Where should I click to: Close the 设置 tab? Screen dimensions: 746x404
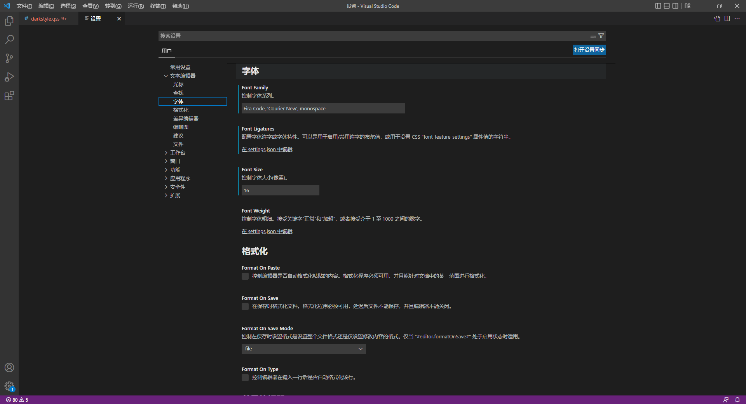point(119,19)
